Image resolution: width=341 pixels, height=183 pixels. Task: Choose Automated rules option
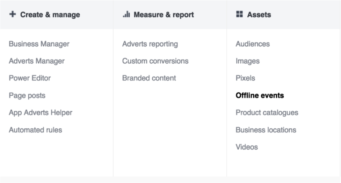(x=35, y=130)
